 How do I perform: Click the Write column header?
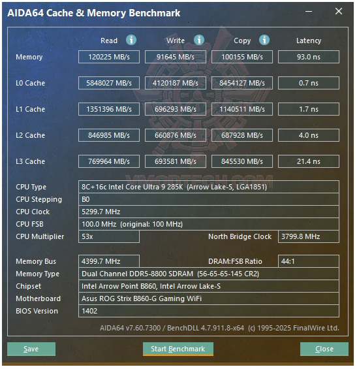pyautogui.click(x=176, y=40)
